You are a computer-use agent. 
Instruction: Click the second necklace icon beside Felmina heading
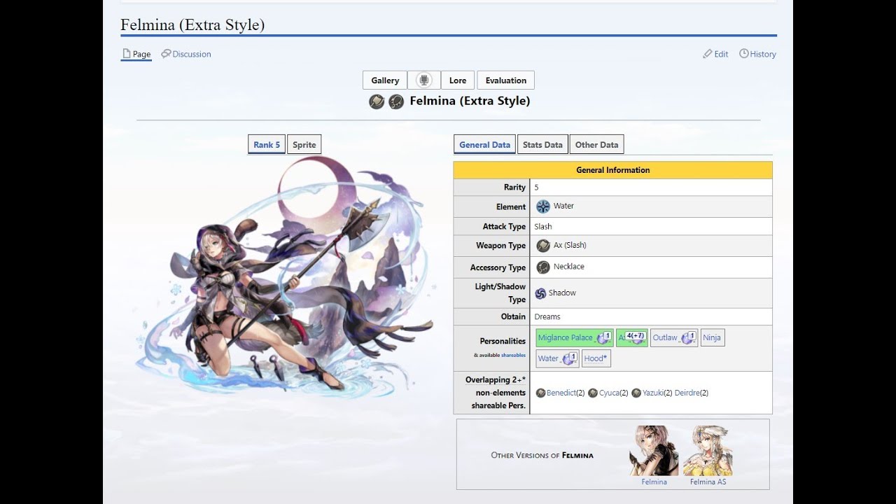pyautogui.click(x=396, y=101)
